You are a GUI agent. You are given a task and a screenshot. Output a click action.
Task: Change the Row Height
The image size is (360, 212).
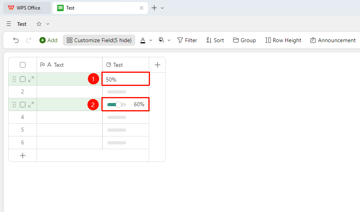tap(283, 40)
